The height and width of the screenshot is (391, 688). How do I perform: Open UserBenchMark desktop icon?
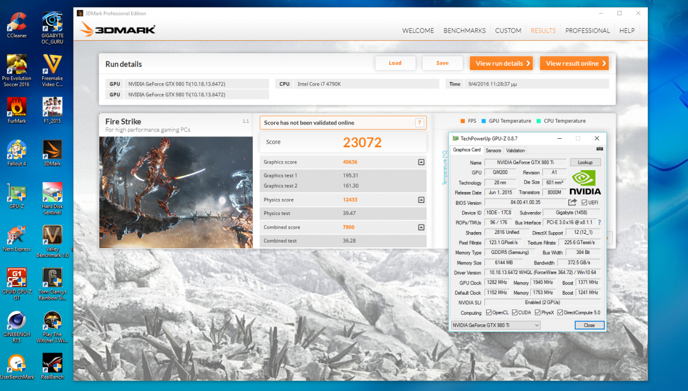pos(17,367)
